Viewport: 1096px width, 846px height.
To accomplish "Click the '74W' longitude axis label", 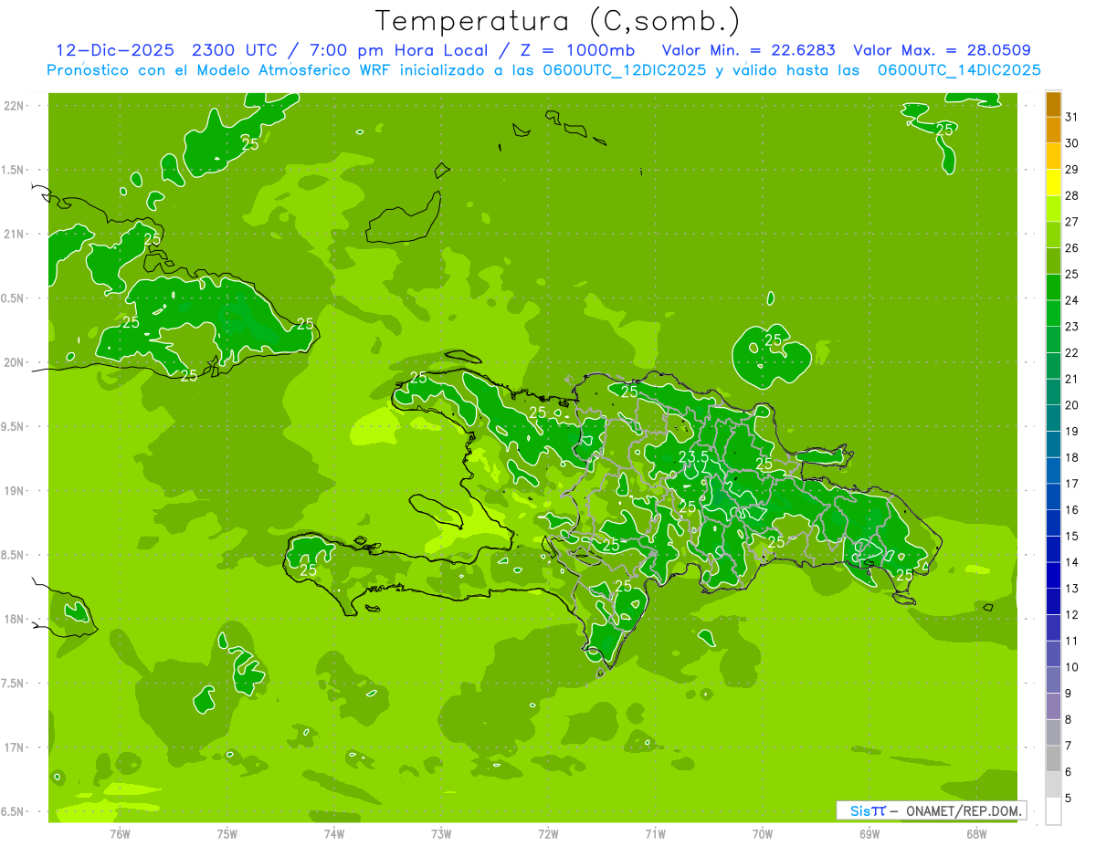I will pyautogui.click(x=333, y=833).
